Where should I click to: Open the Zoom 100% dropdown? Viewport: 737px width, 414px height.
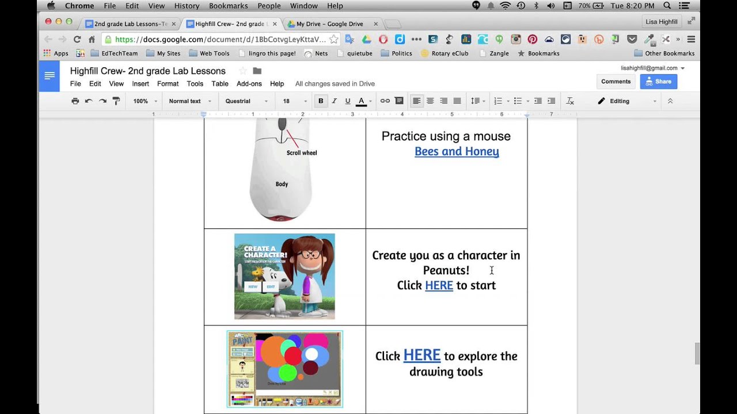pyautogui.click(x=145, y=101)
